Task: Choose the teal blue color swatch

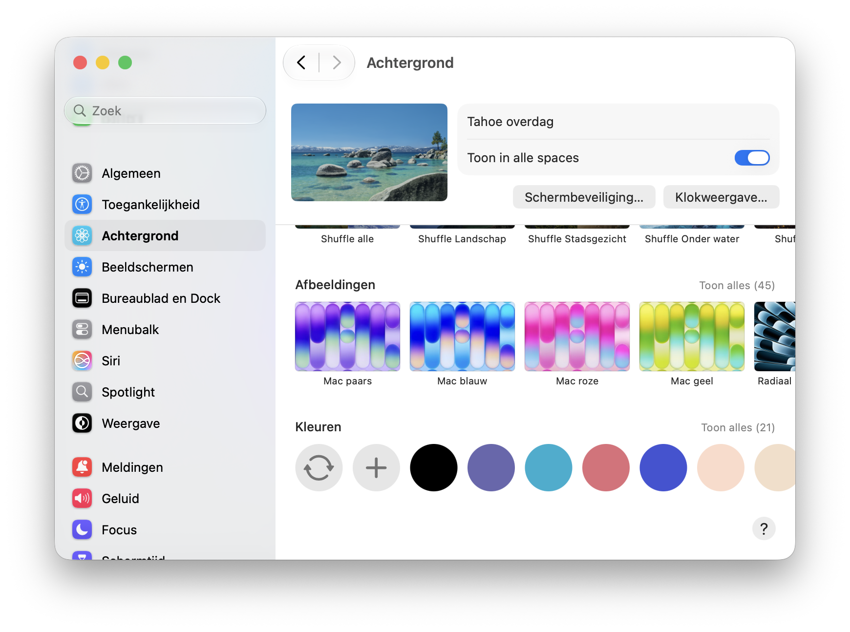Action: tap(549, 468)
